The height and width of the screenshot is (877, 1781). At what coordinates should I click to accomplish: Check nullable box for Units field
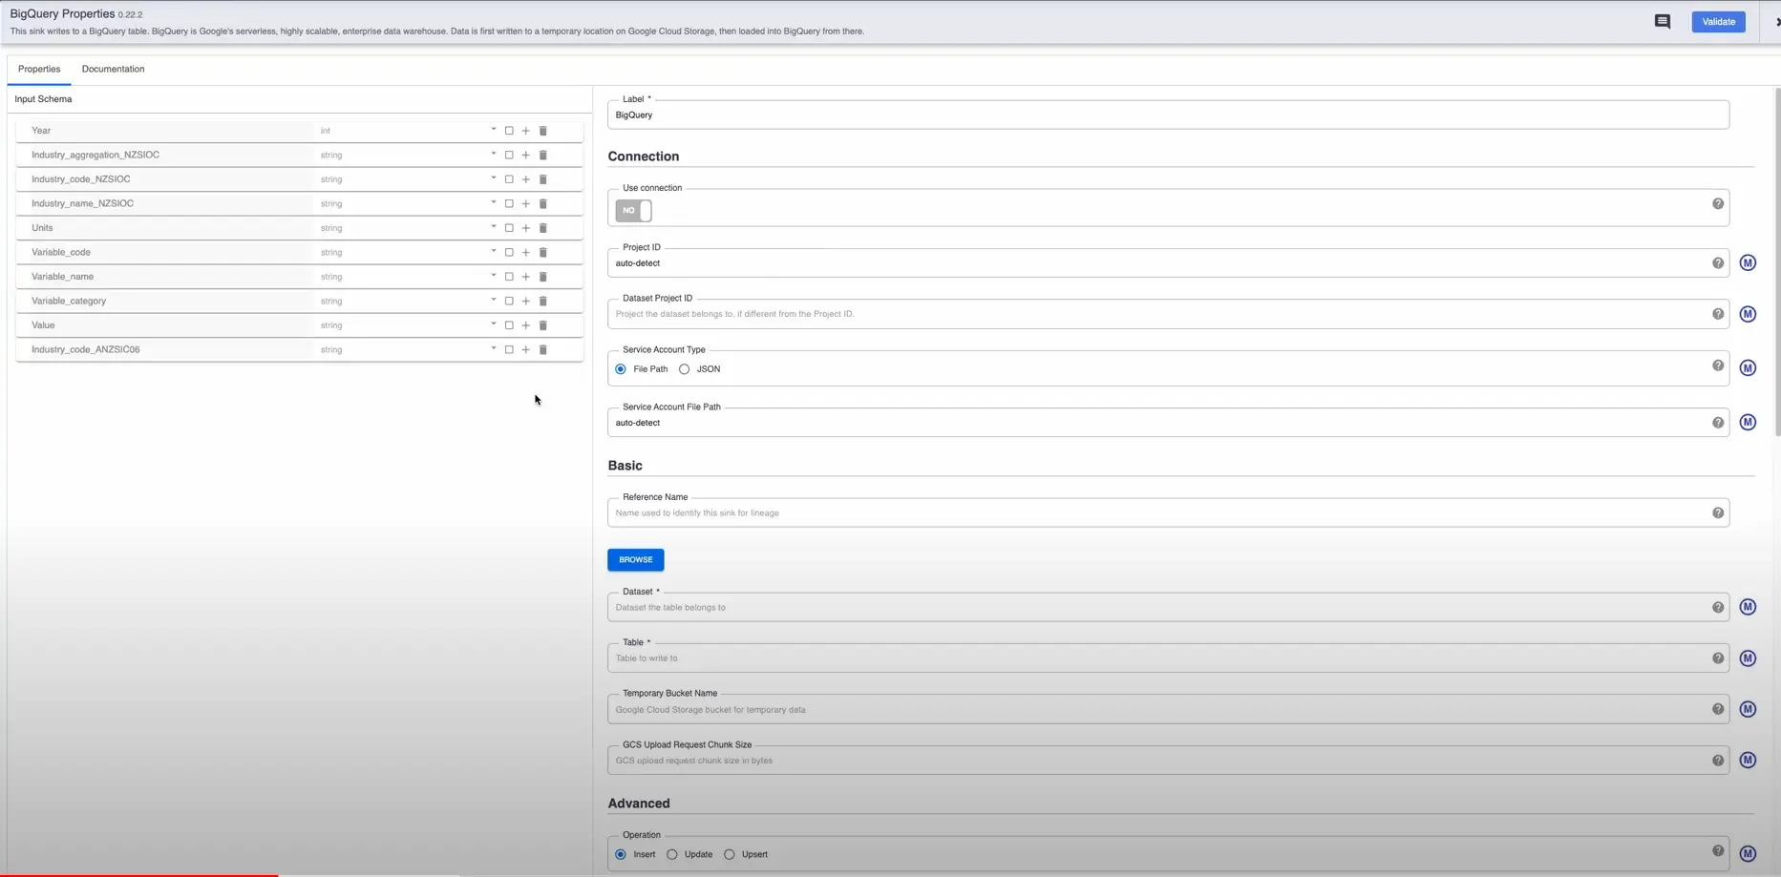point(509,228)
